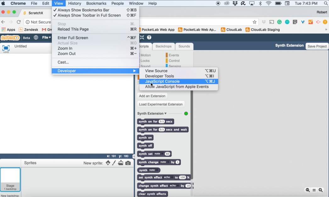Create new sprite from library using cat icon
The width and height of the screenshot is (329, 197).
click(108, 163)
